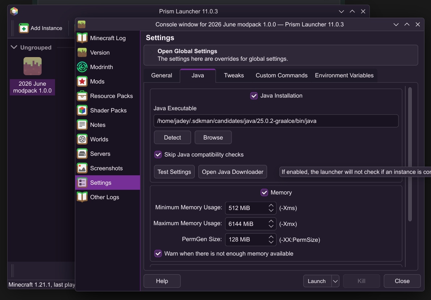Switch to the General tab

pyautogui.click(x=162, y=76)
